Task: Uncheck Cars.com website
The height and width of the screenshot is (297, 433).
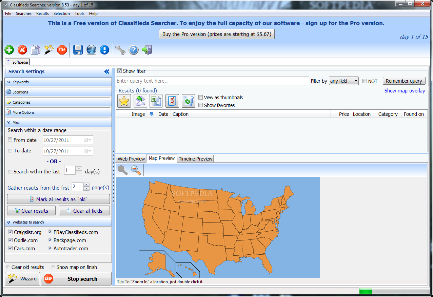Action: 10,248
